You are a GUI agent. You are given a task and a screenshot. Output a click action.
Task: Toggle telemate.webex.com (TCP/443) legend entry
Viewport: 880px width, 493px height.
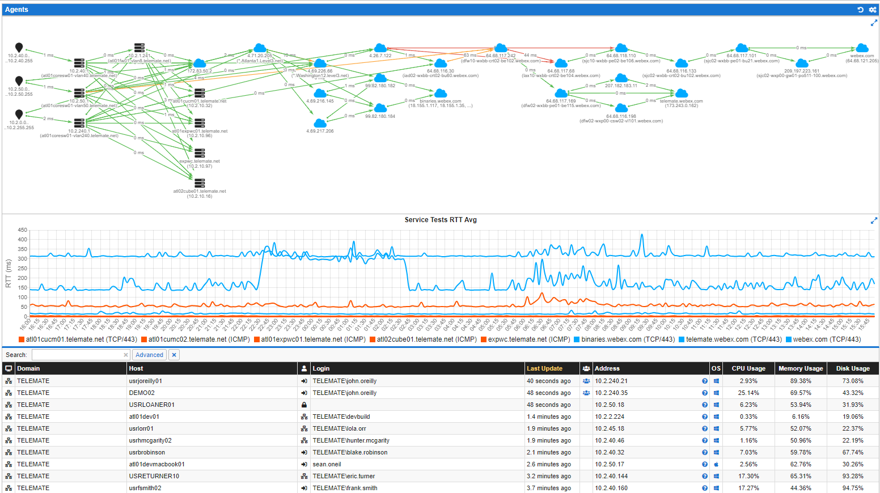pyautogui.click(x=730, y=339)
